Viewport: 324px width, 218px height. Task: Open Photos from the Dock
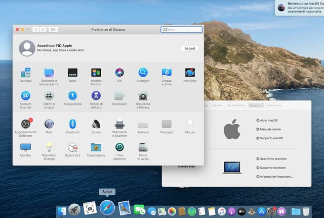[172, 211]
